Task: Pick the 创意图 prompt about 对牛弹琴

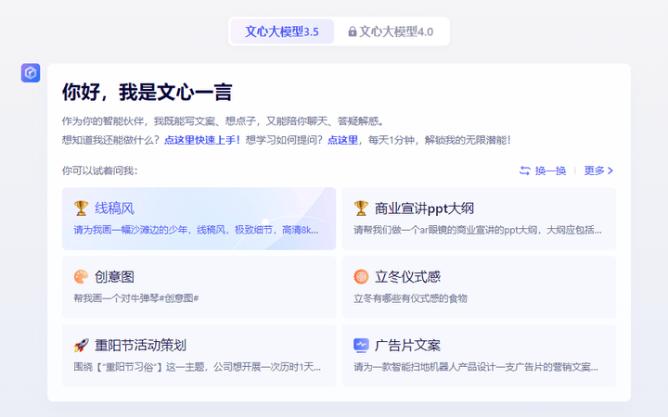Action: tap(136, 298)
